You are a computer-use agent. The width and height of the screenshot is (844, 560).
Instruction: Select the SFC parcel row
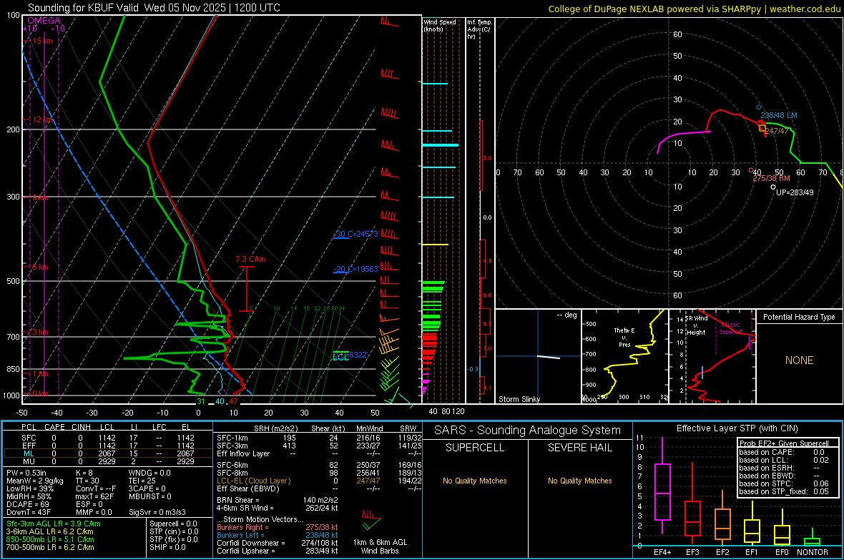click(108, 438)
